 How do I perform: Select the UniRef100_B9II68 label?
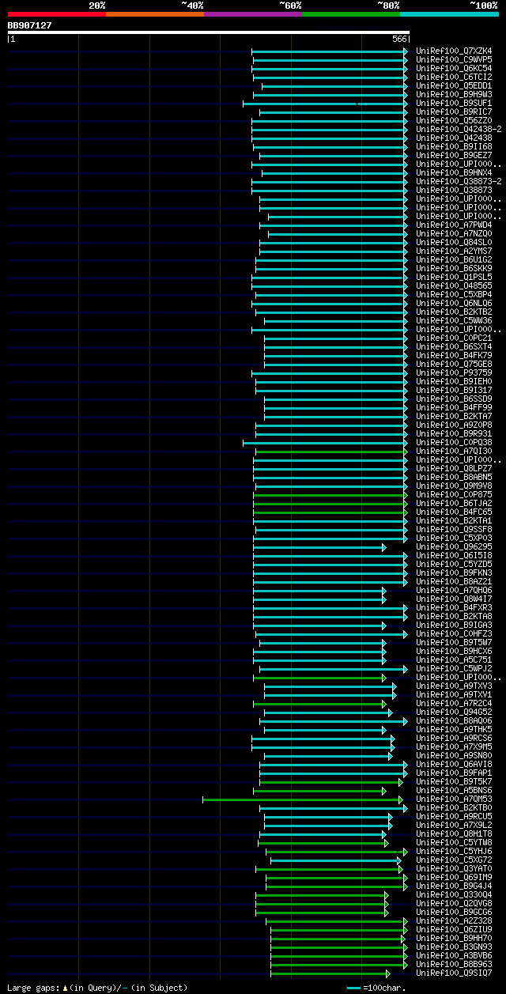pyautogui.click(x=454, y=147)
